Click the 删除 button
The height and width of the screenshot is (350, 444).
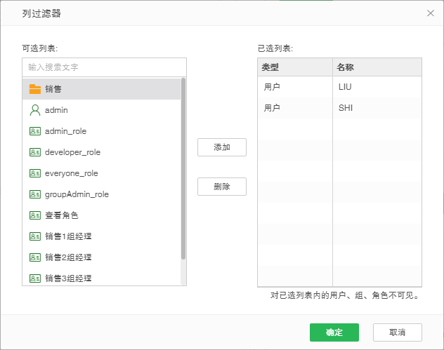pyautogui.click(x=222, y=187)
